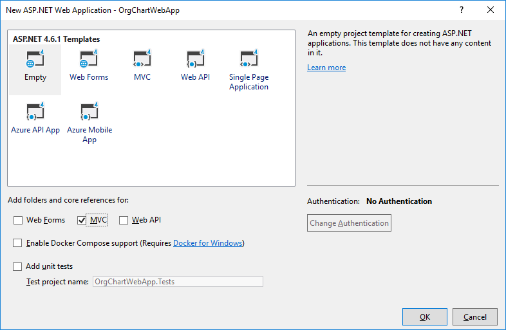Enable the Web API references checkbox
Image resolution: width=506 pixels, height=330 pixels.
pyautogui.click(x=124, y=220)
